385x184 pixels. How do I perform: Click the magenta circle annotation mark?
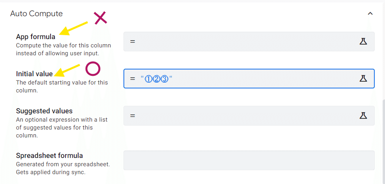(x=93, y=69)
